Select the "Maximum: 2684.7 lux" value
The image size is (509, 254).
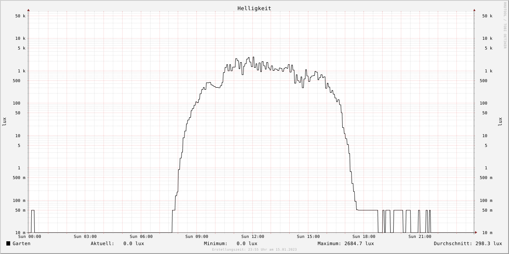point(346,243)
